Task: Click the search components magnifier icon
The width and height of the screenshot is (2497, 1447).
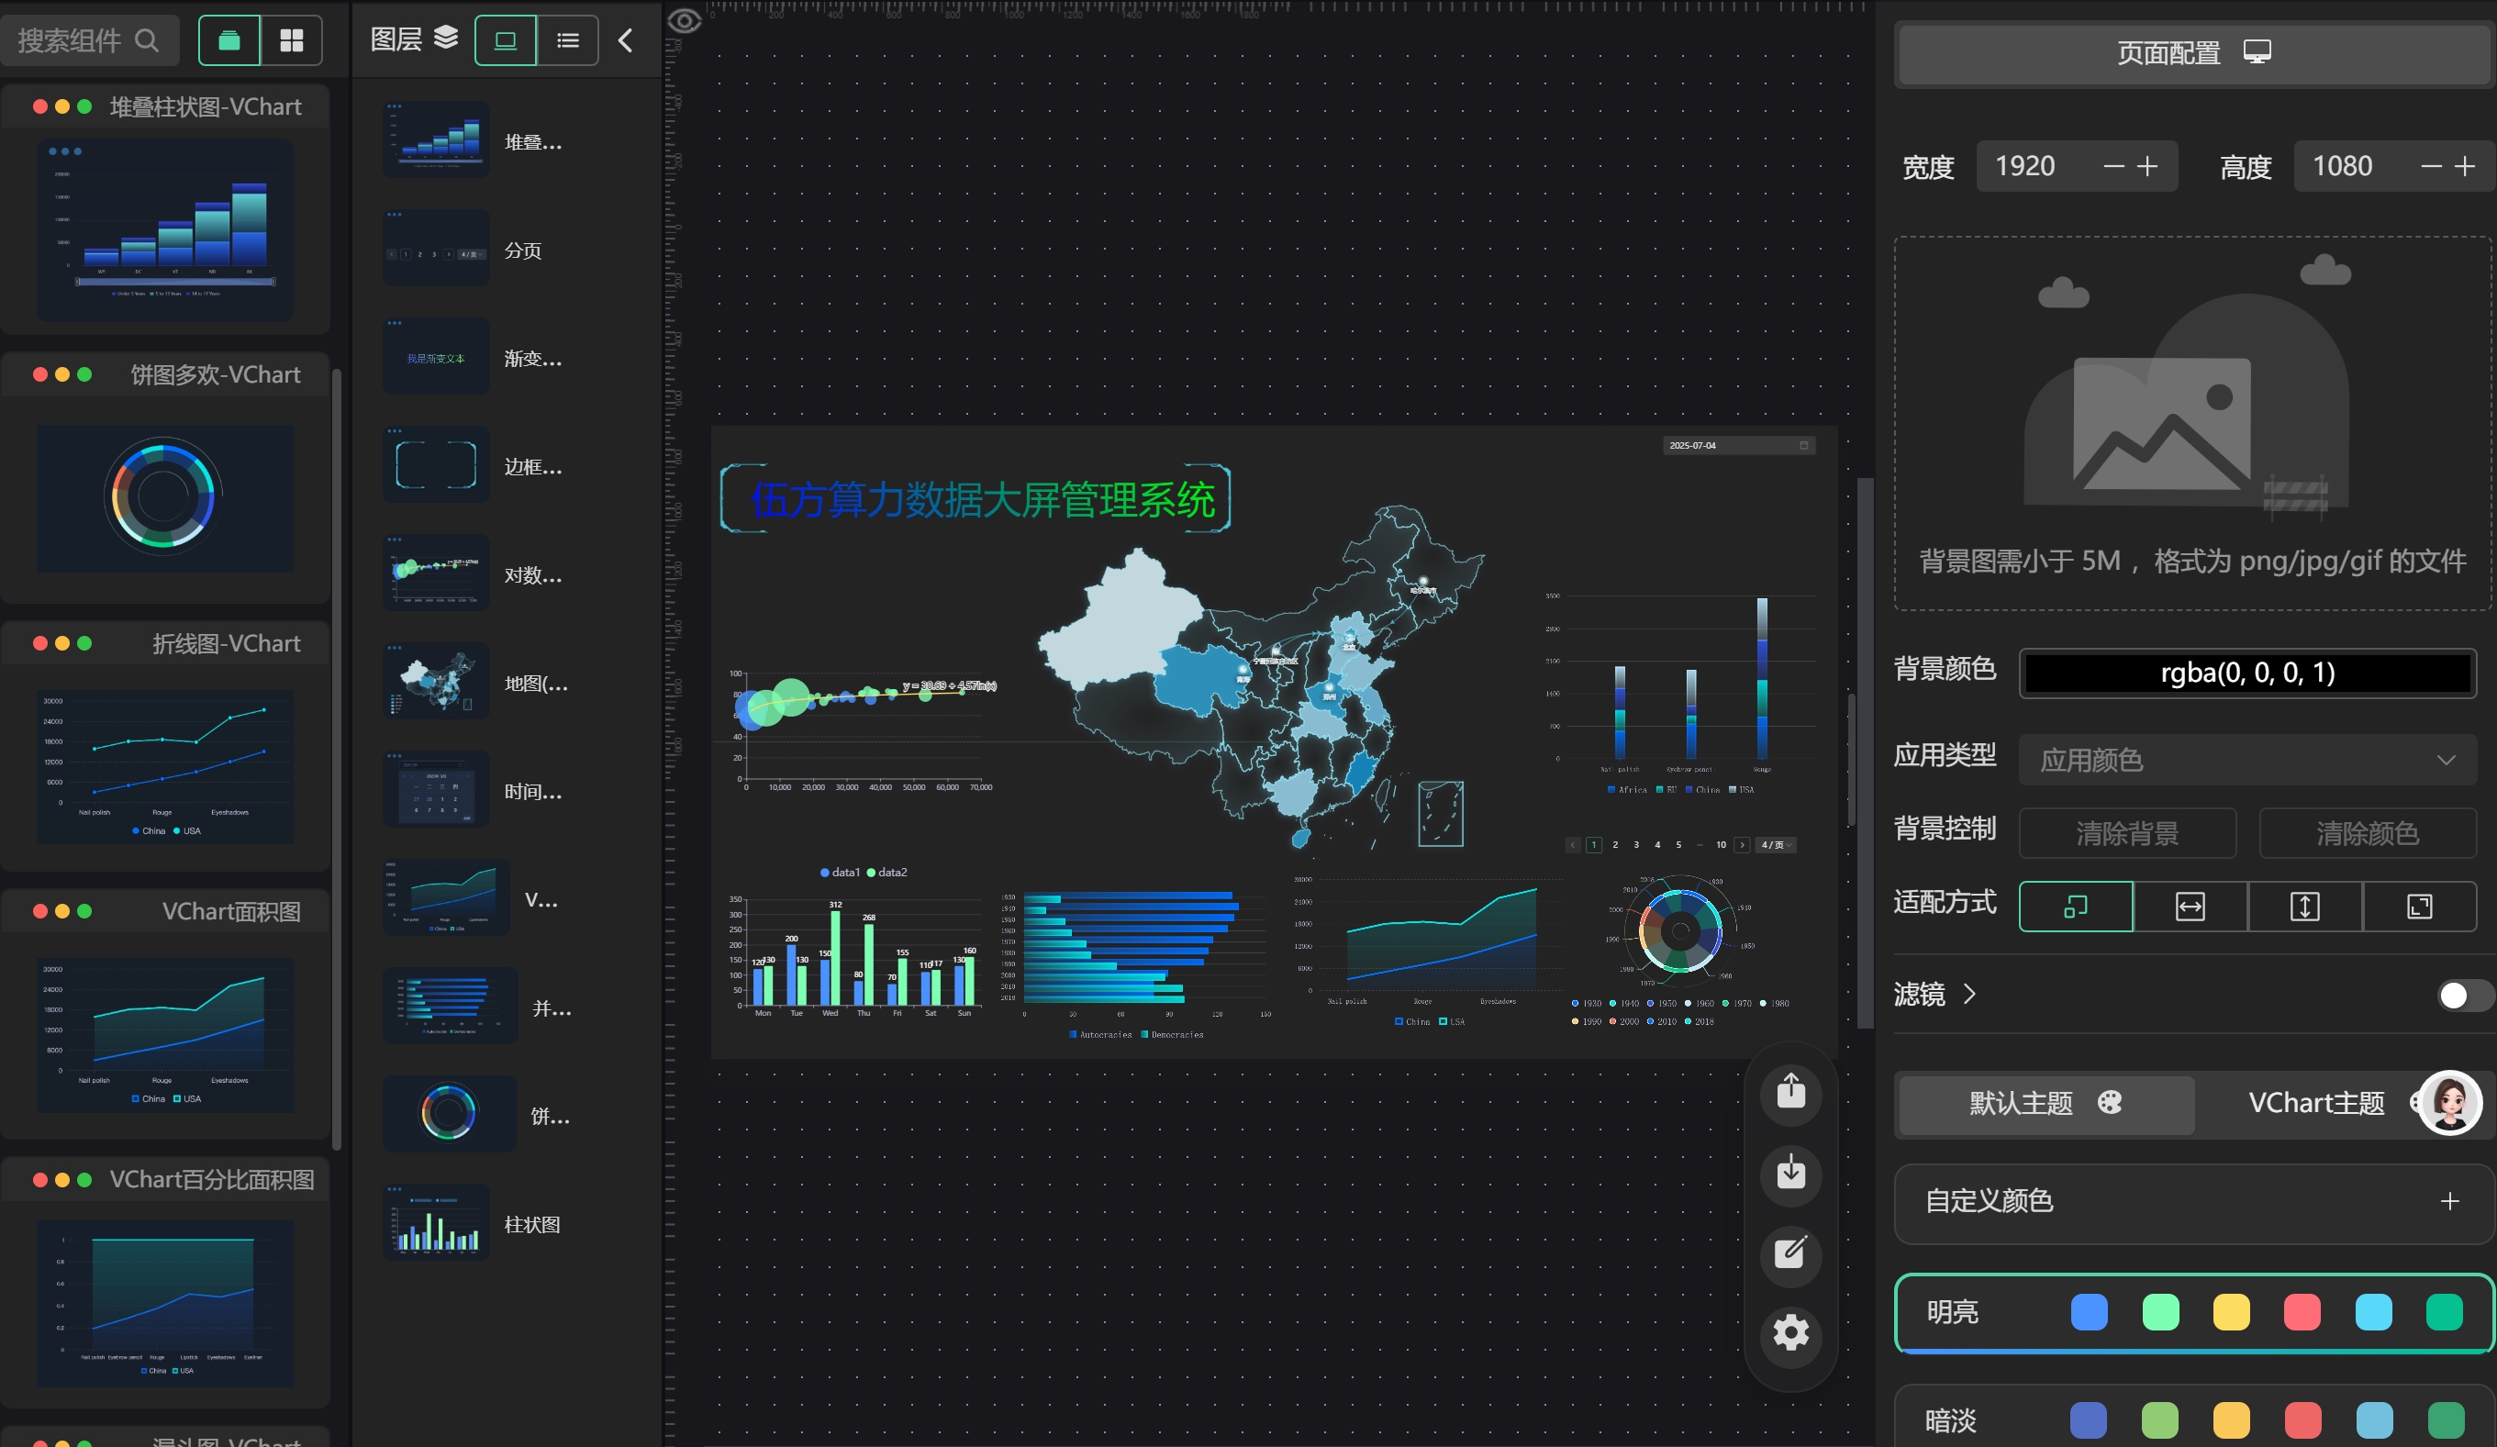Action: pyautogui.click(x=147, y=40)
